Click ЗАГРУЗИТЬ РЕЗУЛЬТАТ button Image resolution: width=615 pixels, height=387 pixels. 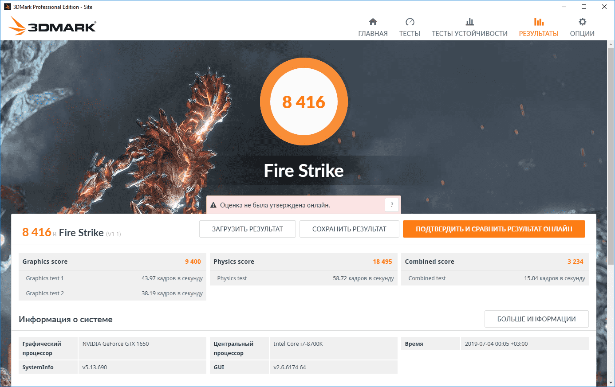247,229
